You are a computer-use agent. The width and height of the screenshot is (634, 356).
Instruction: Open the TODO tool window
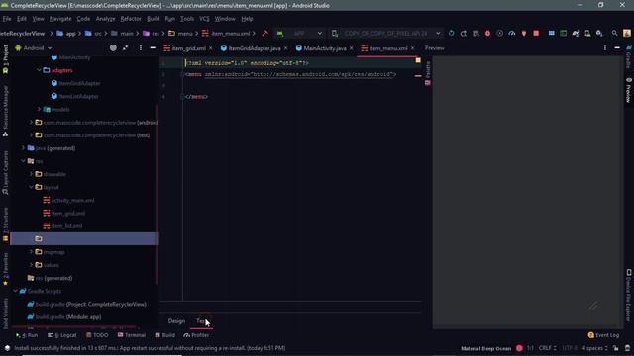tap(97, 335)
